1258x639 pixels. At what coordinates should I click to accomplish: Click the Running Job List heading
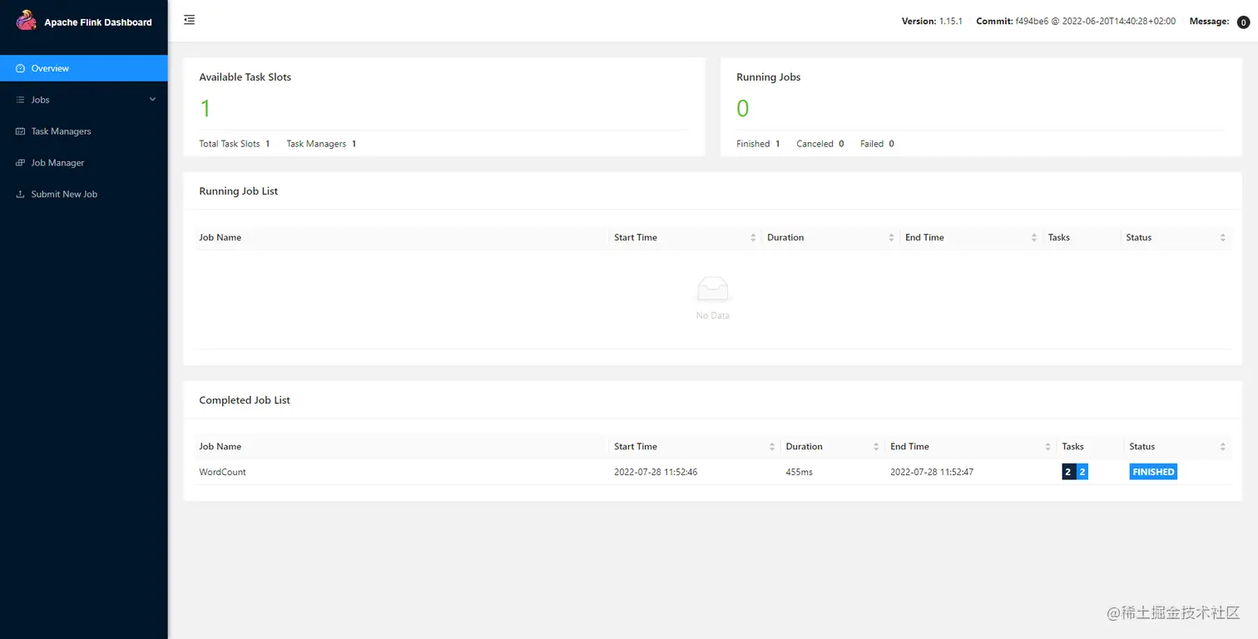[239, 191]
